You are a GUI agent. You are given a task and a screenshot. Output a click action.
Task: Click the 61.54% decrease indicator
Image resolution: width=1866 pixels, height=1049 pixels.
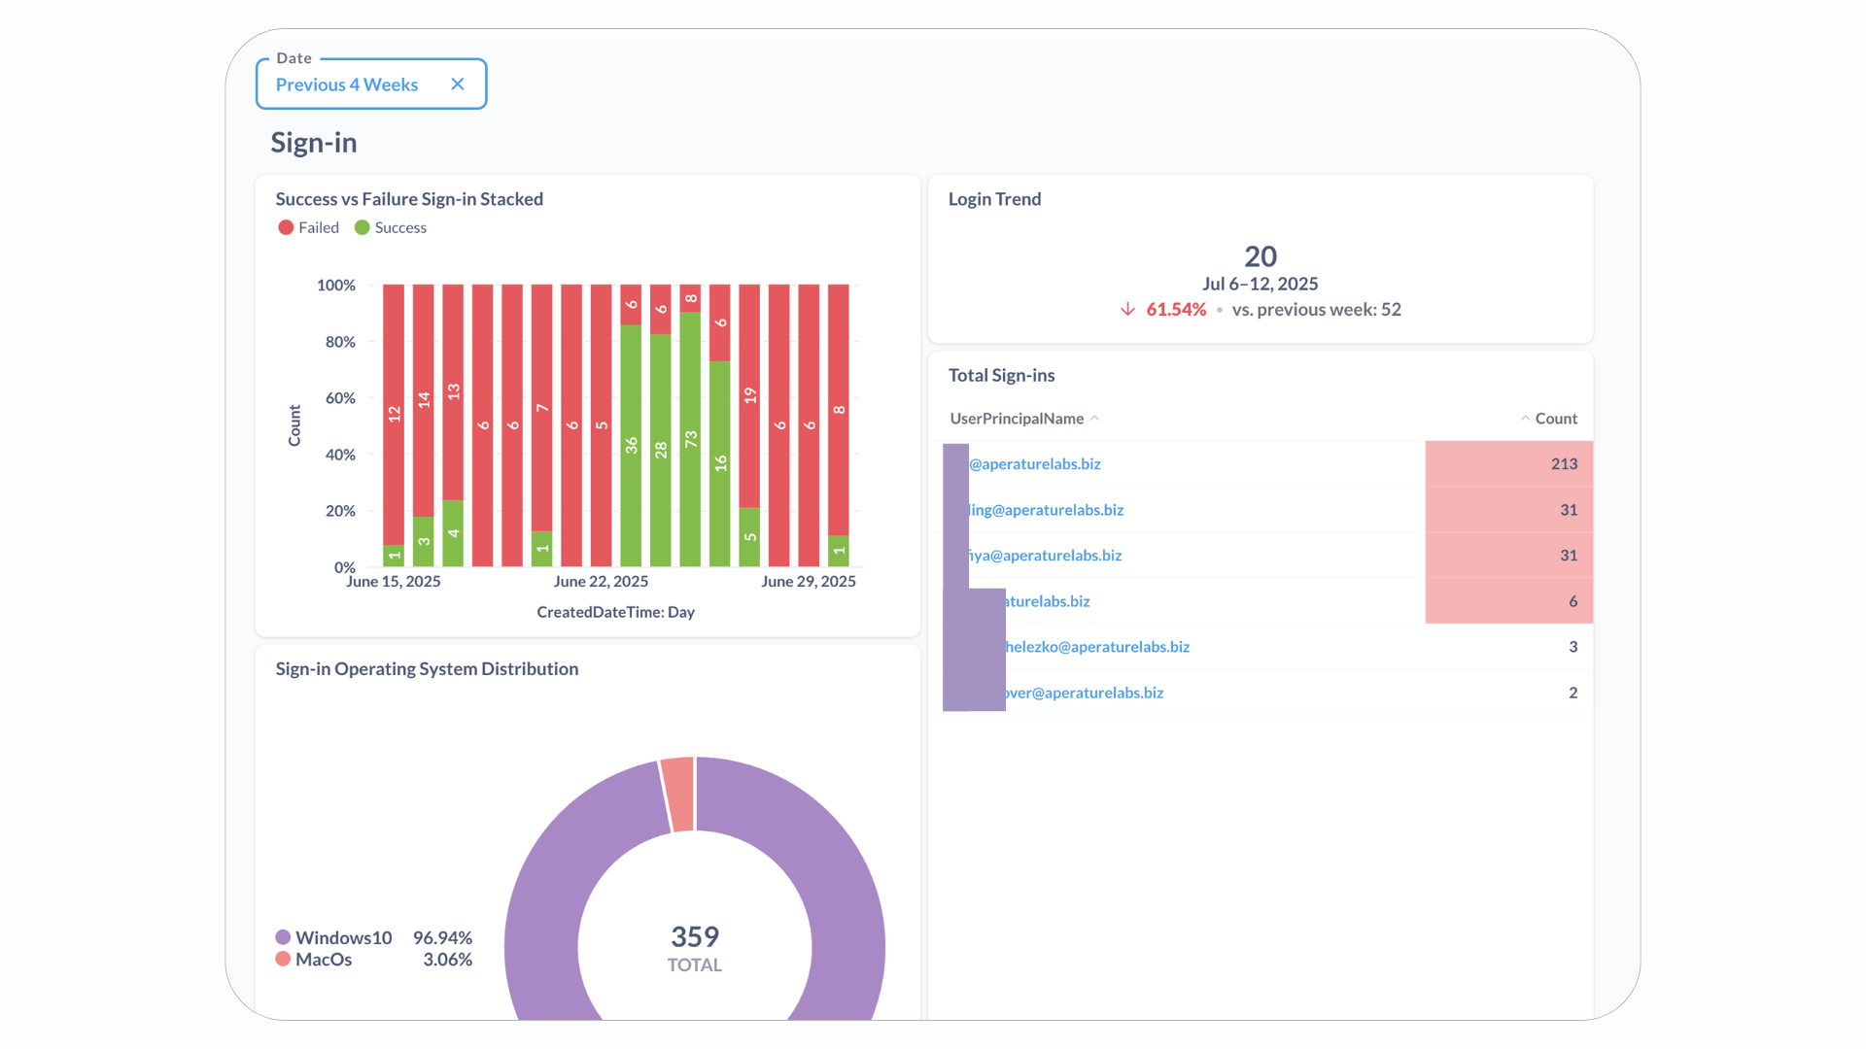[1163, 310]
